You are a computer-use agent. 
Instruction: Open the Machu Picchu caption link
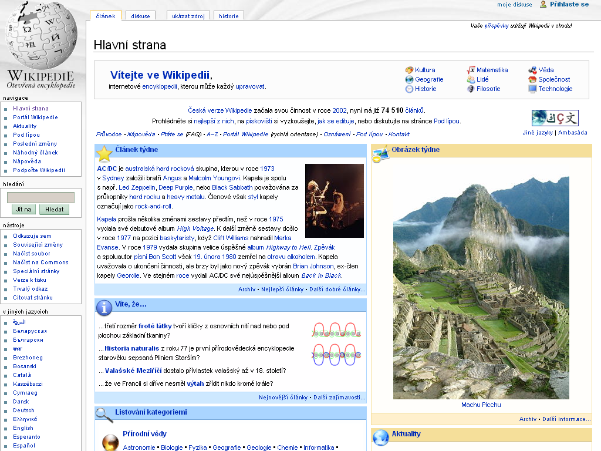point(481,405)
